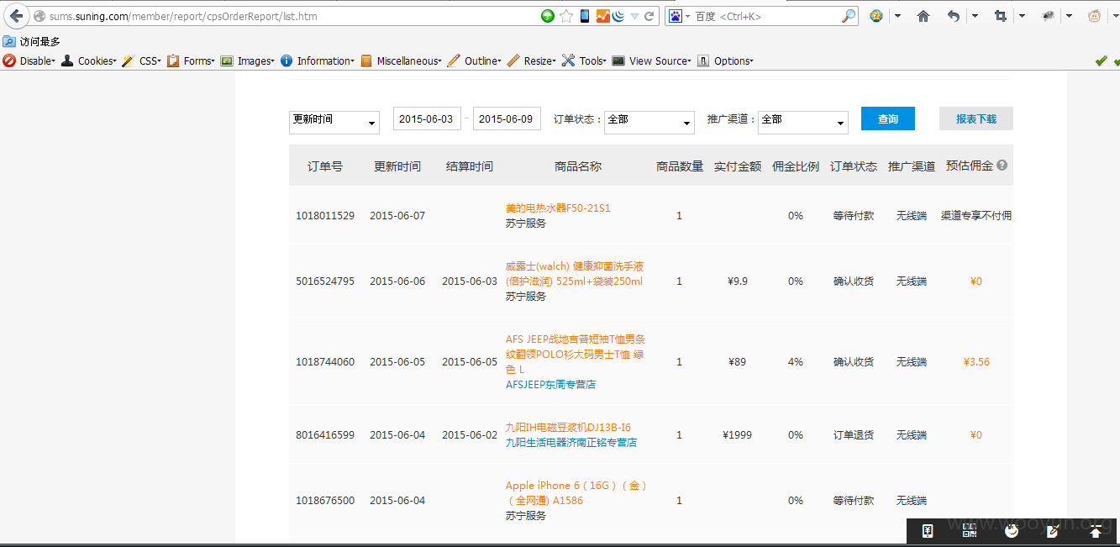Click the Baidu search input box

(766, 16)
